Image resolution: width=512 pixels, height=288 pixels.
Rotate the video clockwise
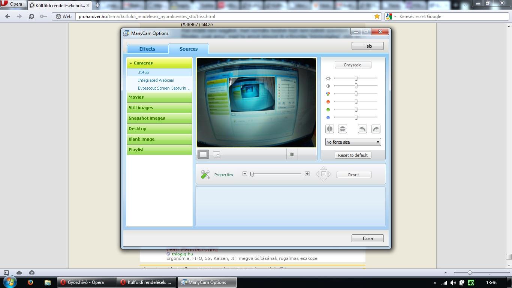(376, 129)
